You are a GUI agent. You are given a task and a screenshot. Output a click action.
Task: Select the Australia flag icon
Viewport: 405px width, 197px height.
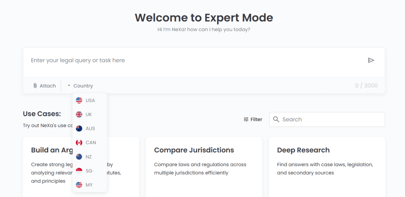point(79,128)
